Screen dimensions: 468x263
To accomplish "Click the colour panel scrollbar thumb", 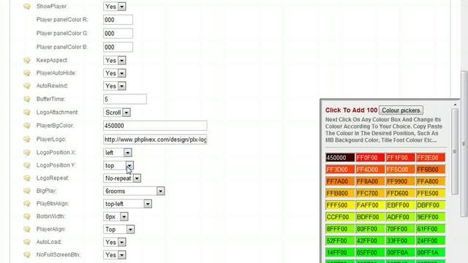I will [x=455, y=151].
